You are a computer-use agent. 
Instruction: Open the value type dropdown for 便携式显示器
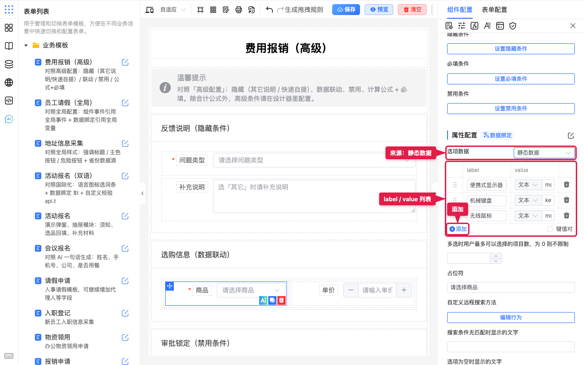528,185
